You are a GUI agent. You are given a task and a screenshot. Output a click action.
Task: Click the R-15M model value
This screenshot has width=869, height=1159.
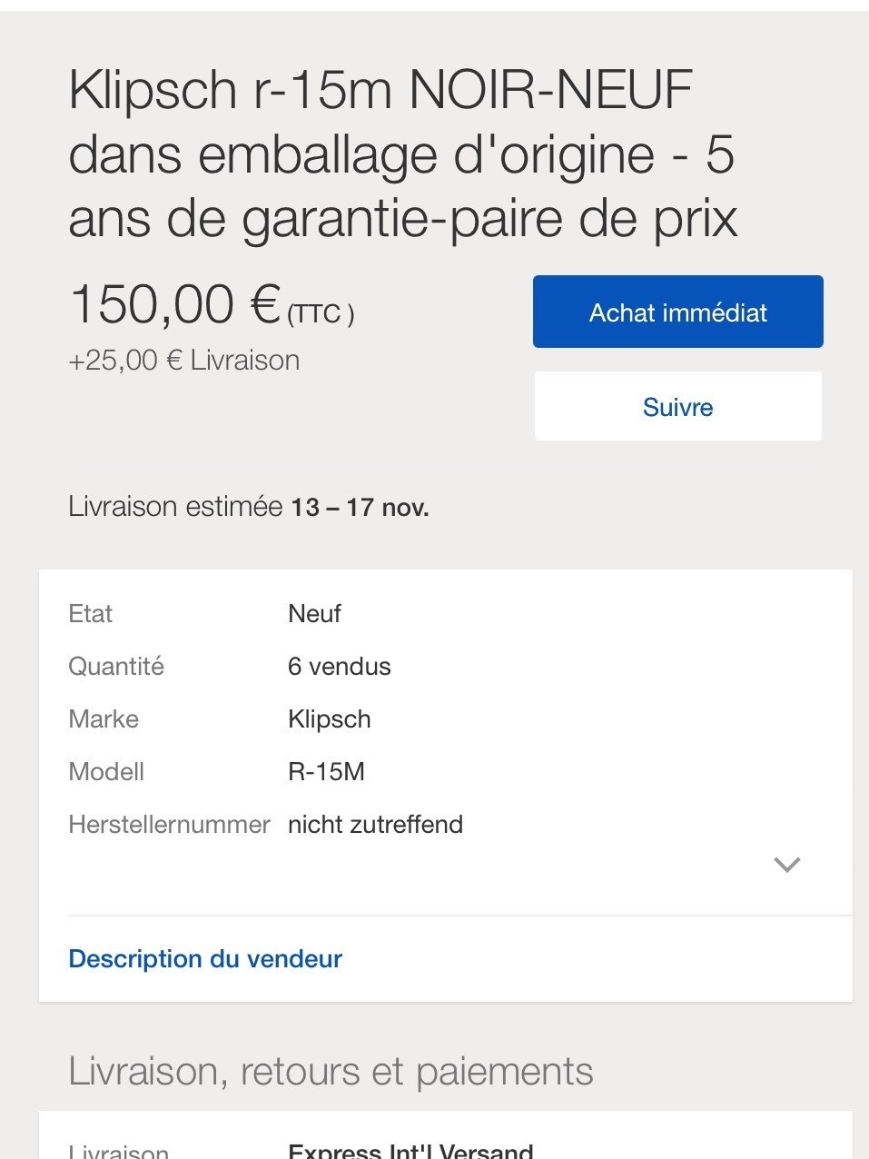326,772
